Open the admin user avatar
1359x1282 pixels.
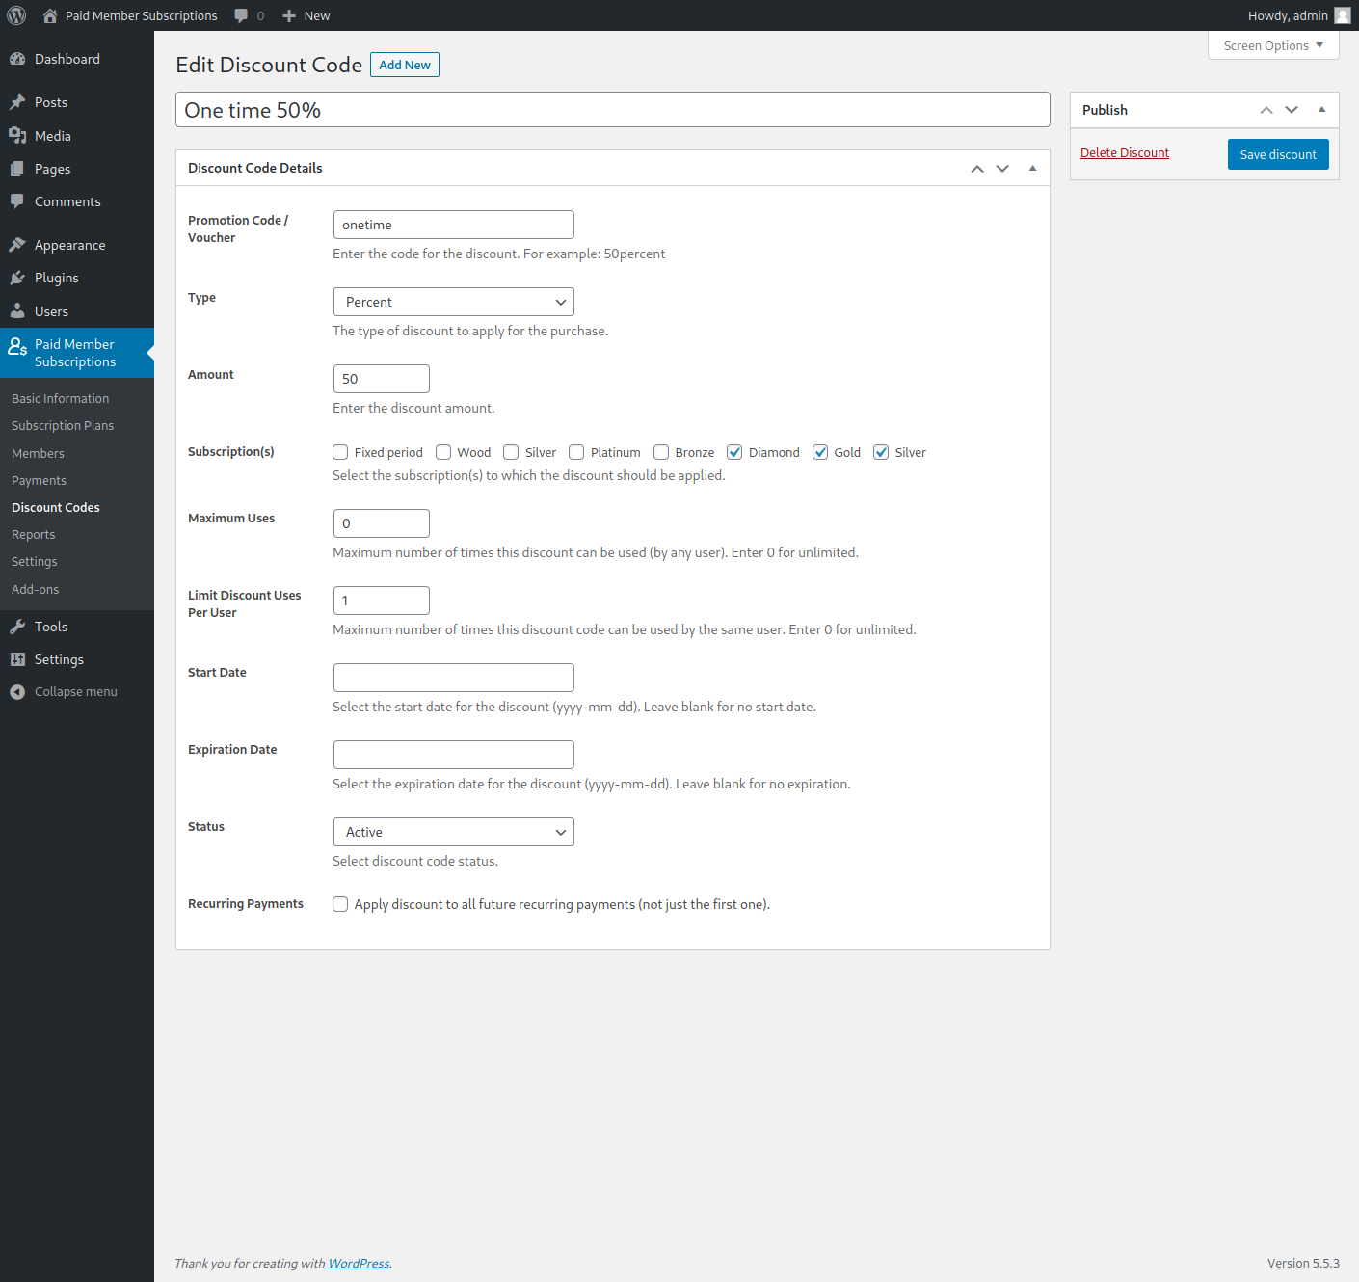(x=1343, y=15)
